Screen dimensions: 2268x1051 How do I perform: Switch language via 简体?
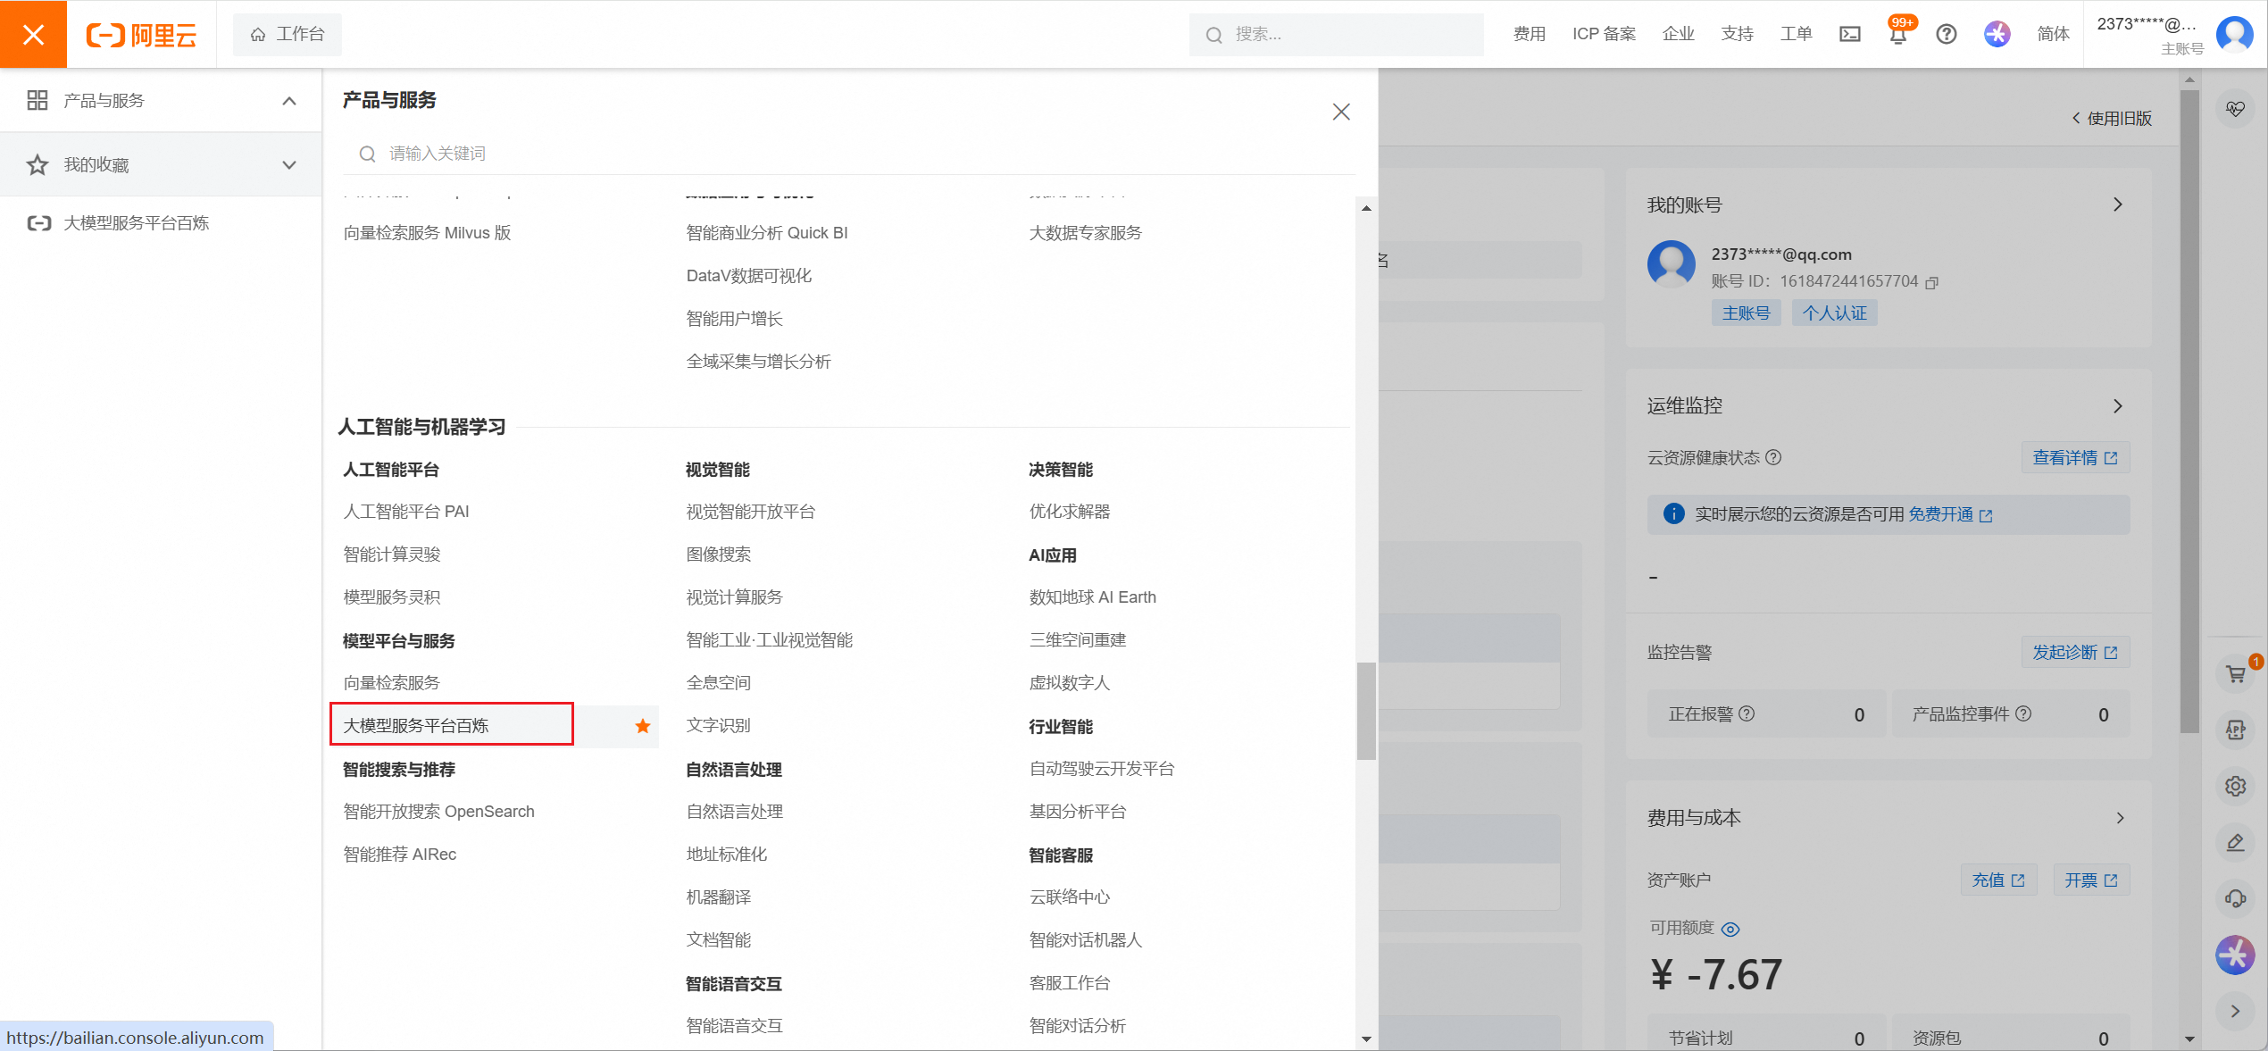tap(2054, 34)
